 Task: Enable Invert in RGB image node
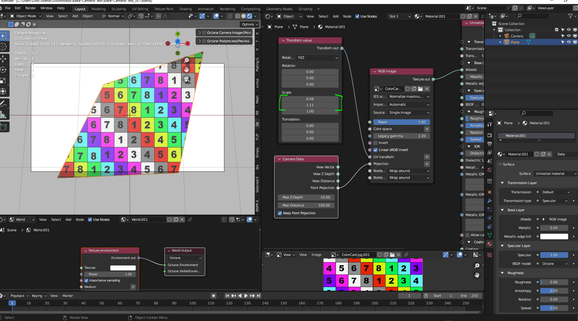(x=376, y=143)
